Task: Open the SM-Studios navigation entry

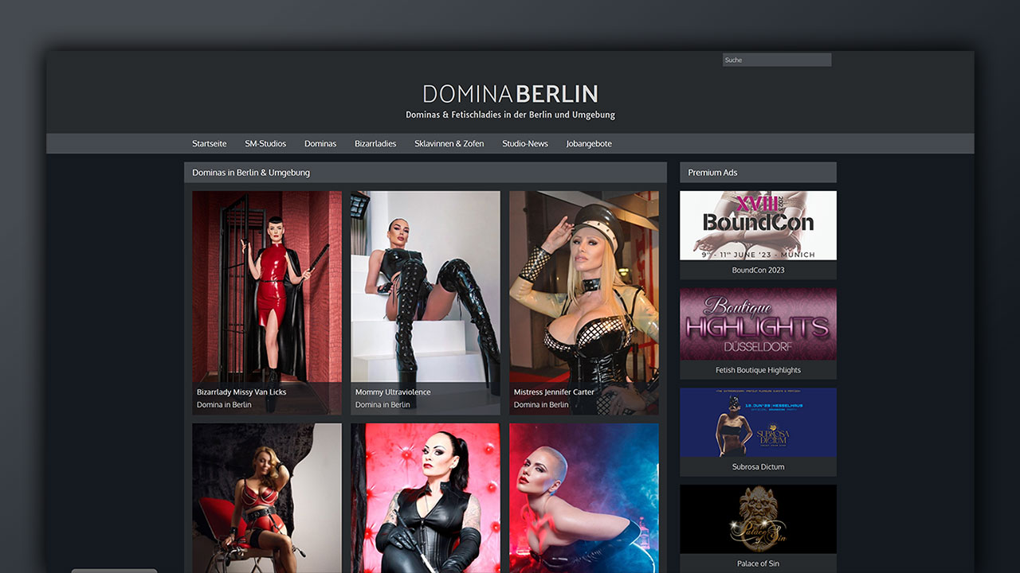Action: coord(265,143)
